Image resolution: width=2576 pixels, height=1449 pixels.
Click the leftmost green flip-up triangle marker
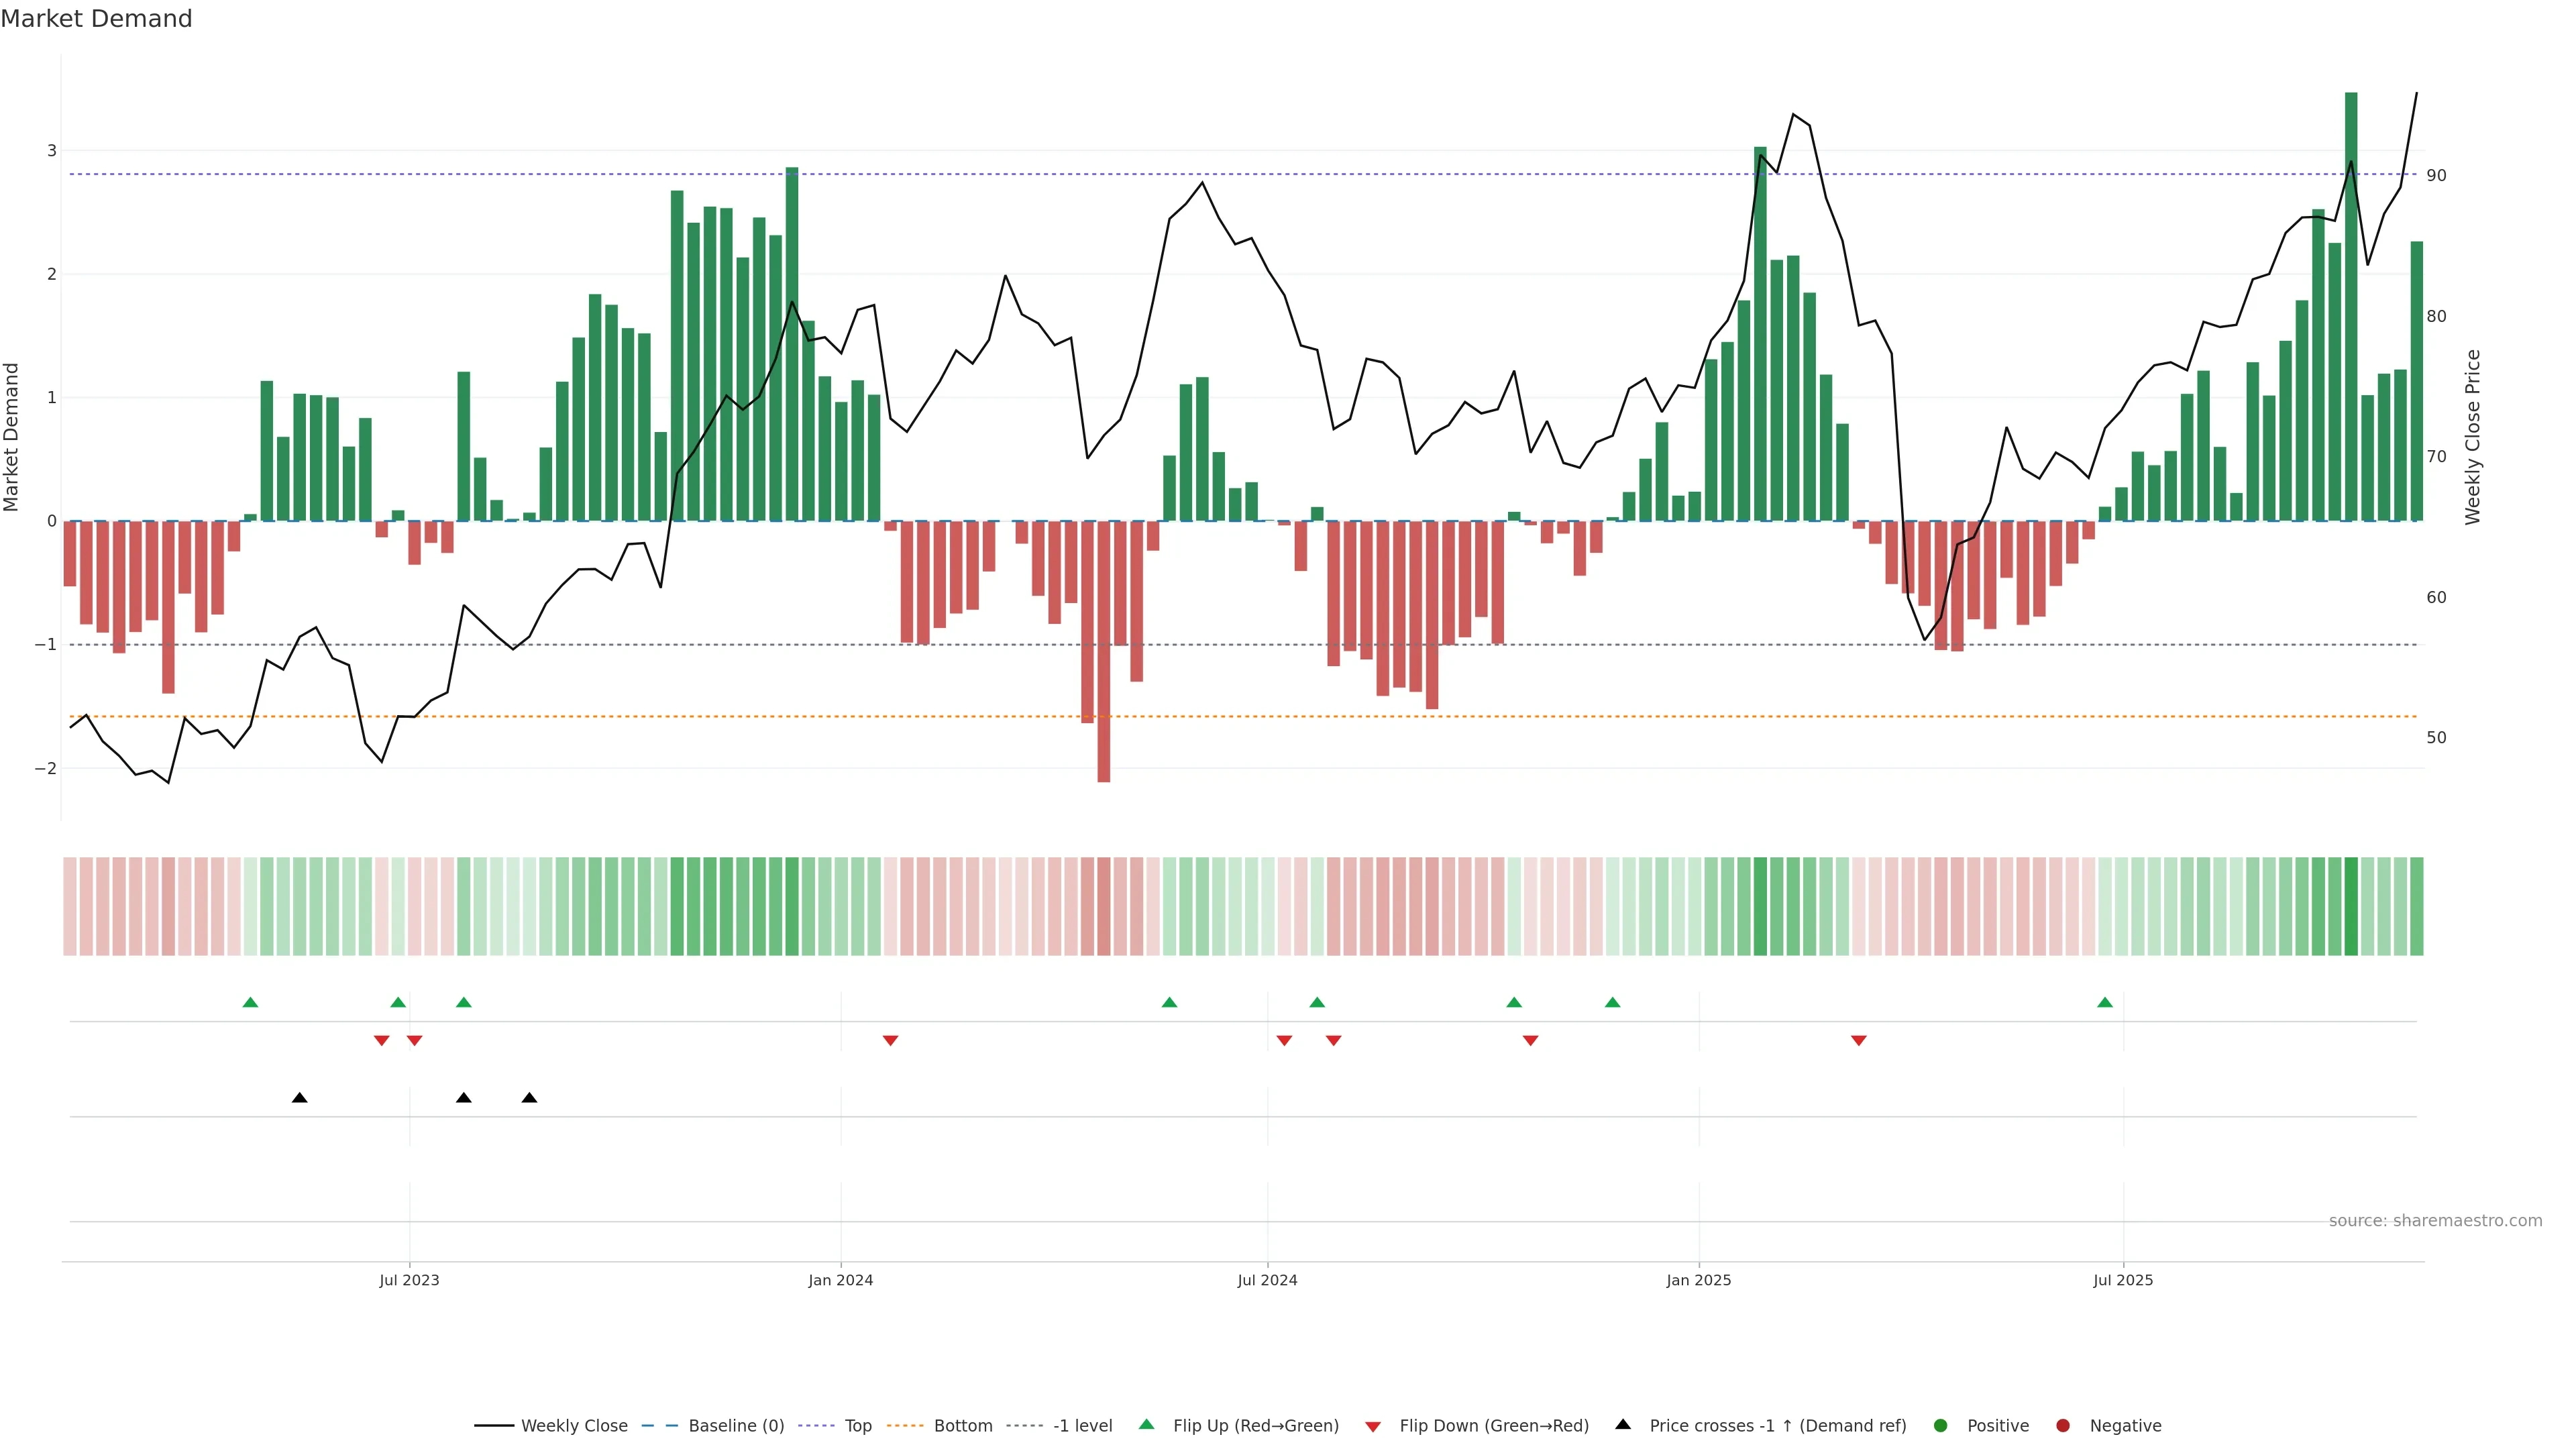pos(251,1002)
